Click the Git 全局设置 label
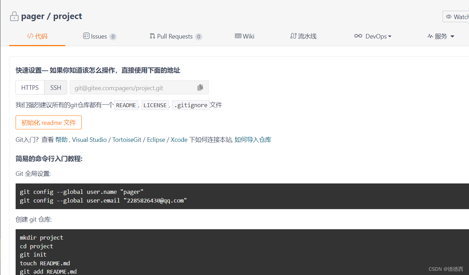This screenshot has width=469, height=275. (x=33, y=174)
